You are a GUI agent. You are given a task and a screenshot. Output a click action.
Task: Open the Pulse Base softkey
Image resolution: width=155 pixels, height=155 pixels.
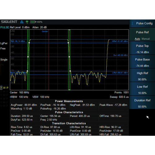point(142,62)
